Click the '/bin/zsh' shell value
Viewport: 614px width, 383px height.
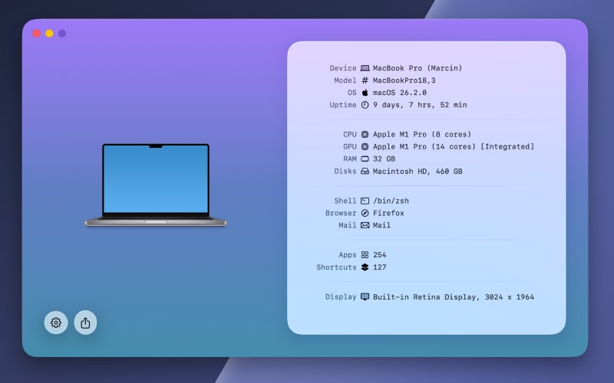tap(391, 201)
